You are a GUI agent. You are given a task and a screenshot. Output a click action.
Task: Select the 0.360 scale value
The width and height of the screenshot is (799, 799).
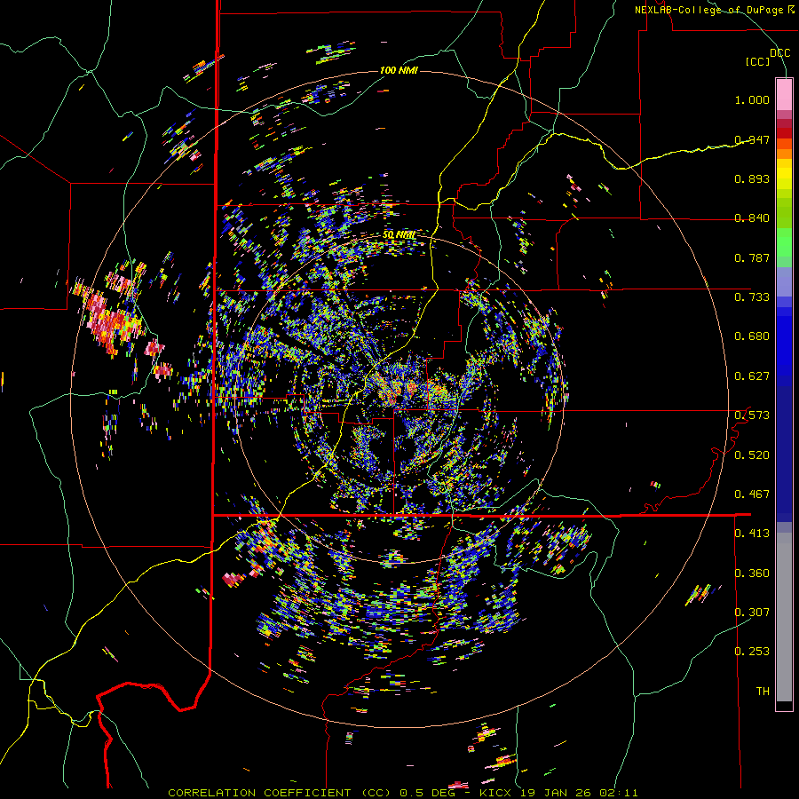[752, 574]
